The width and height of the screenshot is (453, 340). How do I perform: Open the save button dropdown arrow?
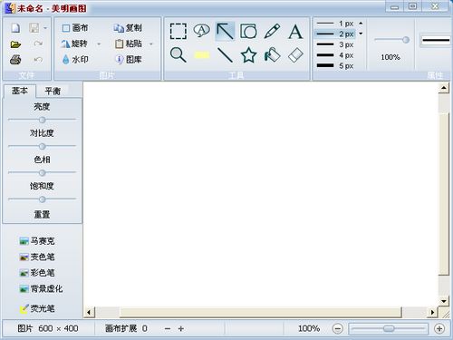(45, 28)
